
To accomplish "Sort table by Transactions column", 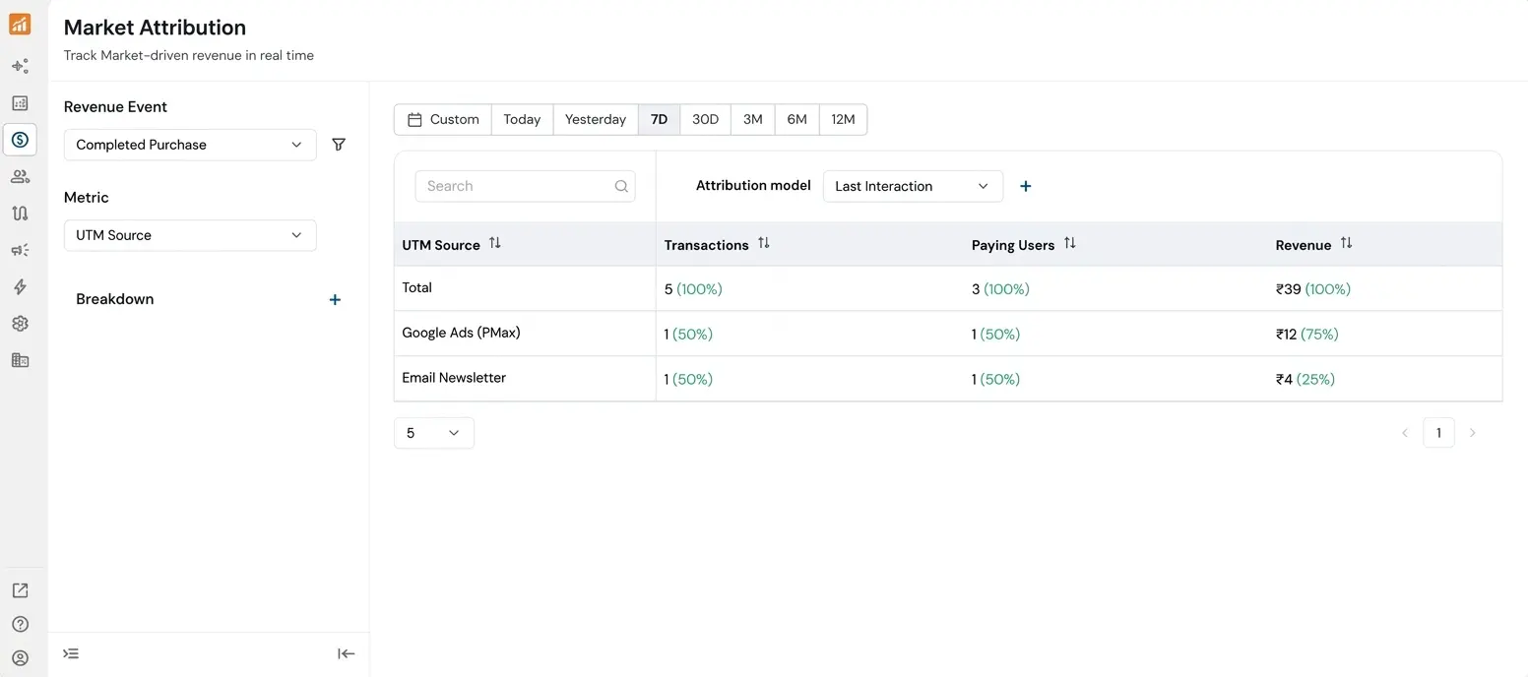I will 763,243.
